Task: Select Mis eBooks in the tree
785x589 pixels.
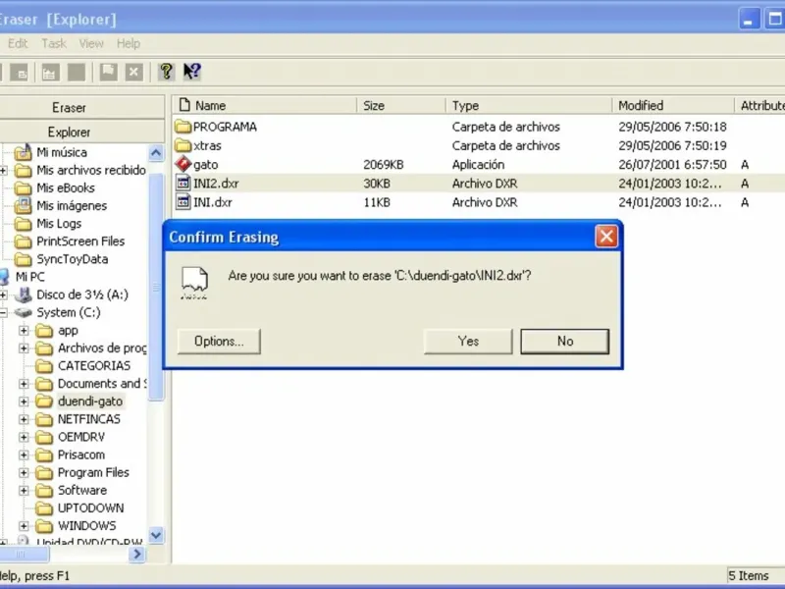Action: tap(66, 187)
